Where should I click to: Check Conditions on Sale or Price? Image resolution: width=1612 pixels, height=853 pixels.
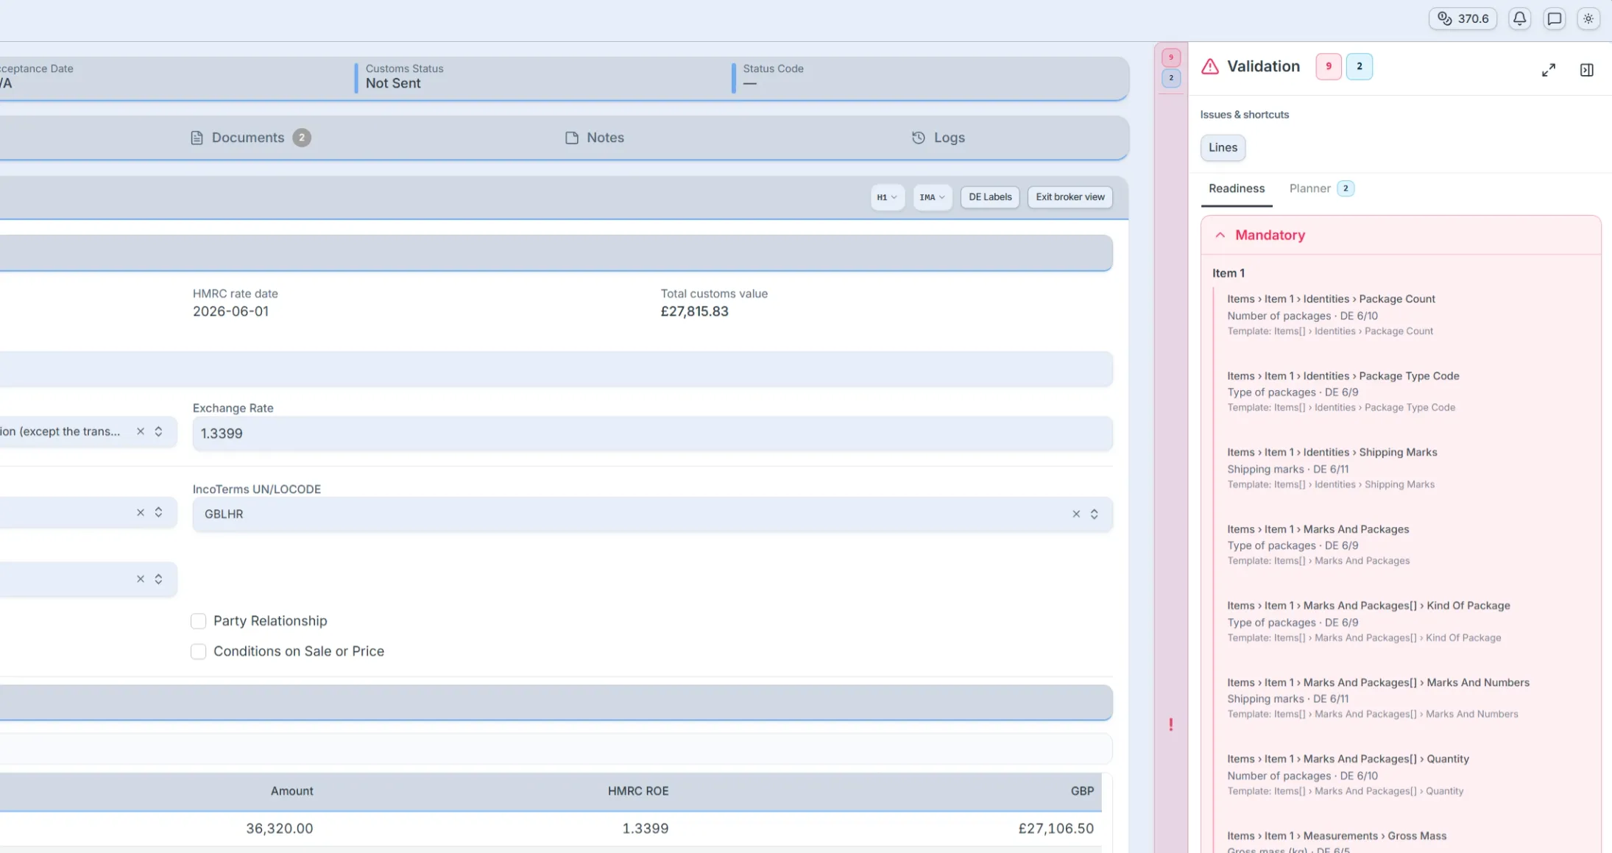click(x=198, y=651)
